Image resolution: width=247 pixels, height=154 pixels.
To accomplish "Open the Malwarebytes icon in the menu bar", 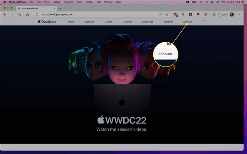I will point(187,2).
